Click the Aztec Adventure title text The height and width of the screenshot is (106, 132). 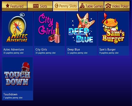tap(14, 50)
